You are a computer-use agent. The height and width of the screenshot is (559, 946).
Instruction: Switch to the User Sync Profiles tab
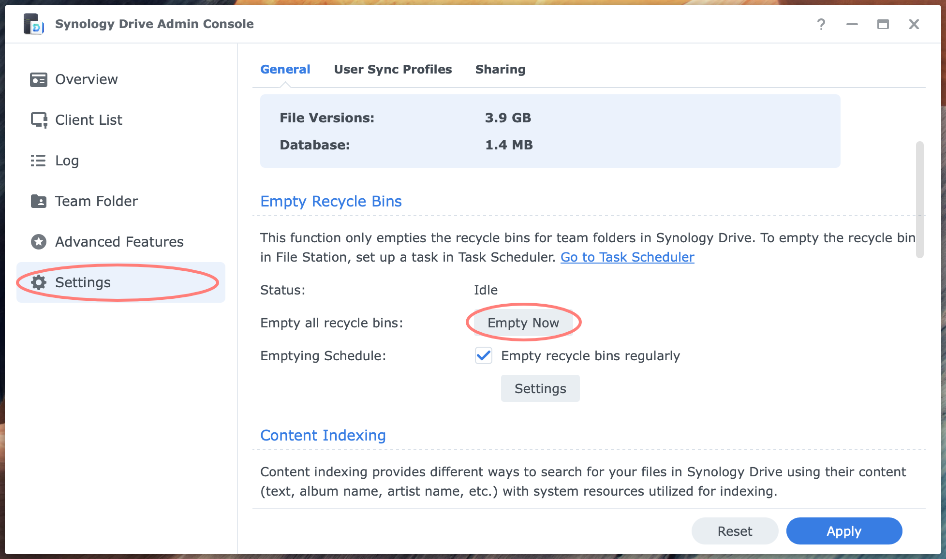coord(392,69)
